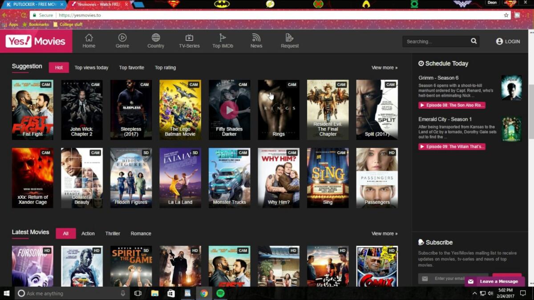534x300 pixels.
Task: Click the search magnifier icon
Action: tap(473, 41)
